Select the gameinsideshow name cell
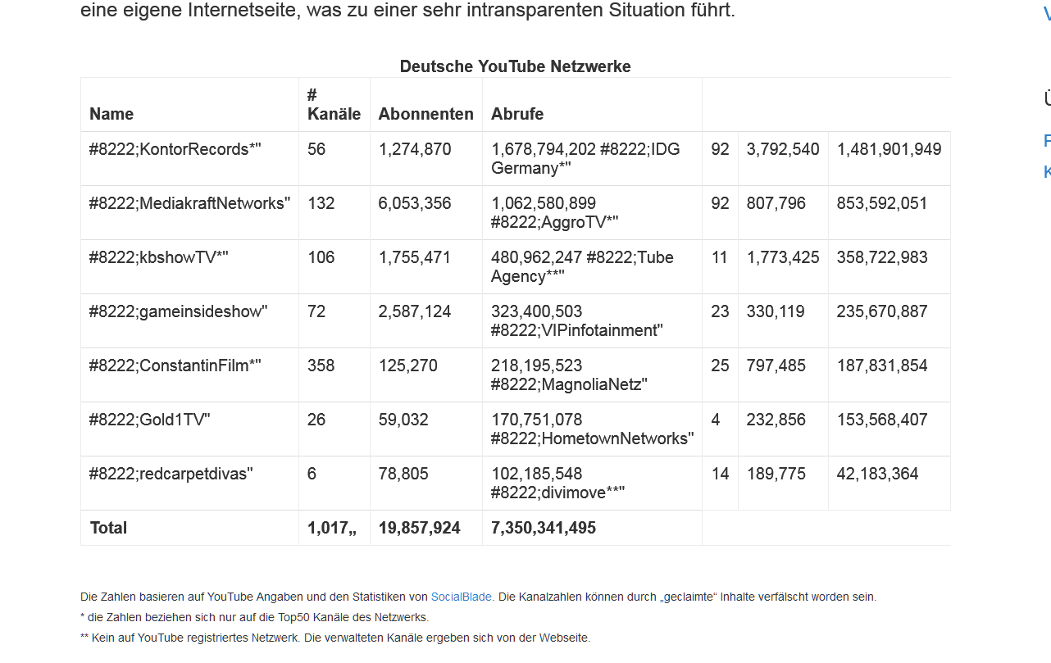This screenshot has height=663, width=1051. [x=178, y=311]
